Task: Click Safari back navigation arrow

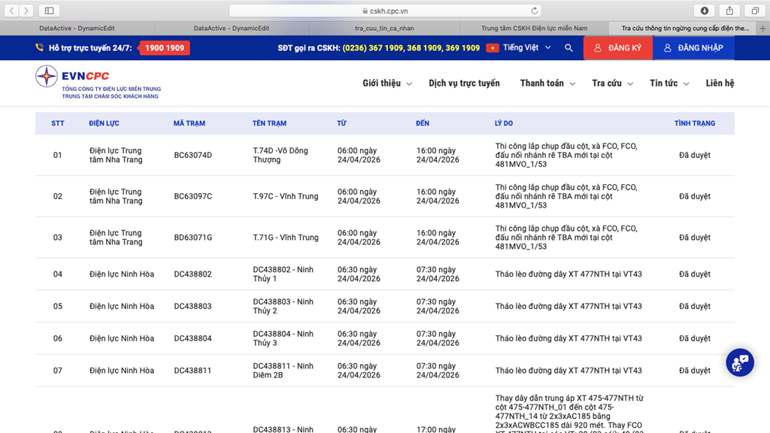Action: click(x=12, y=11)
